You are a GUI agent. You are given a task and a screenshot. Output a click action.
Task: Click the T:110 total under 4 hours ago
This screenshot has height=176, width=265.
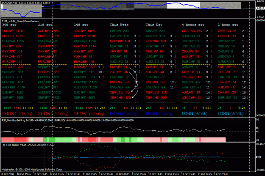[206, 108]
